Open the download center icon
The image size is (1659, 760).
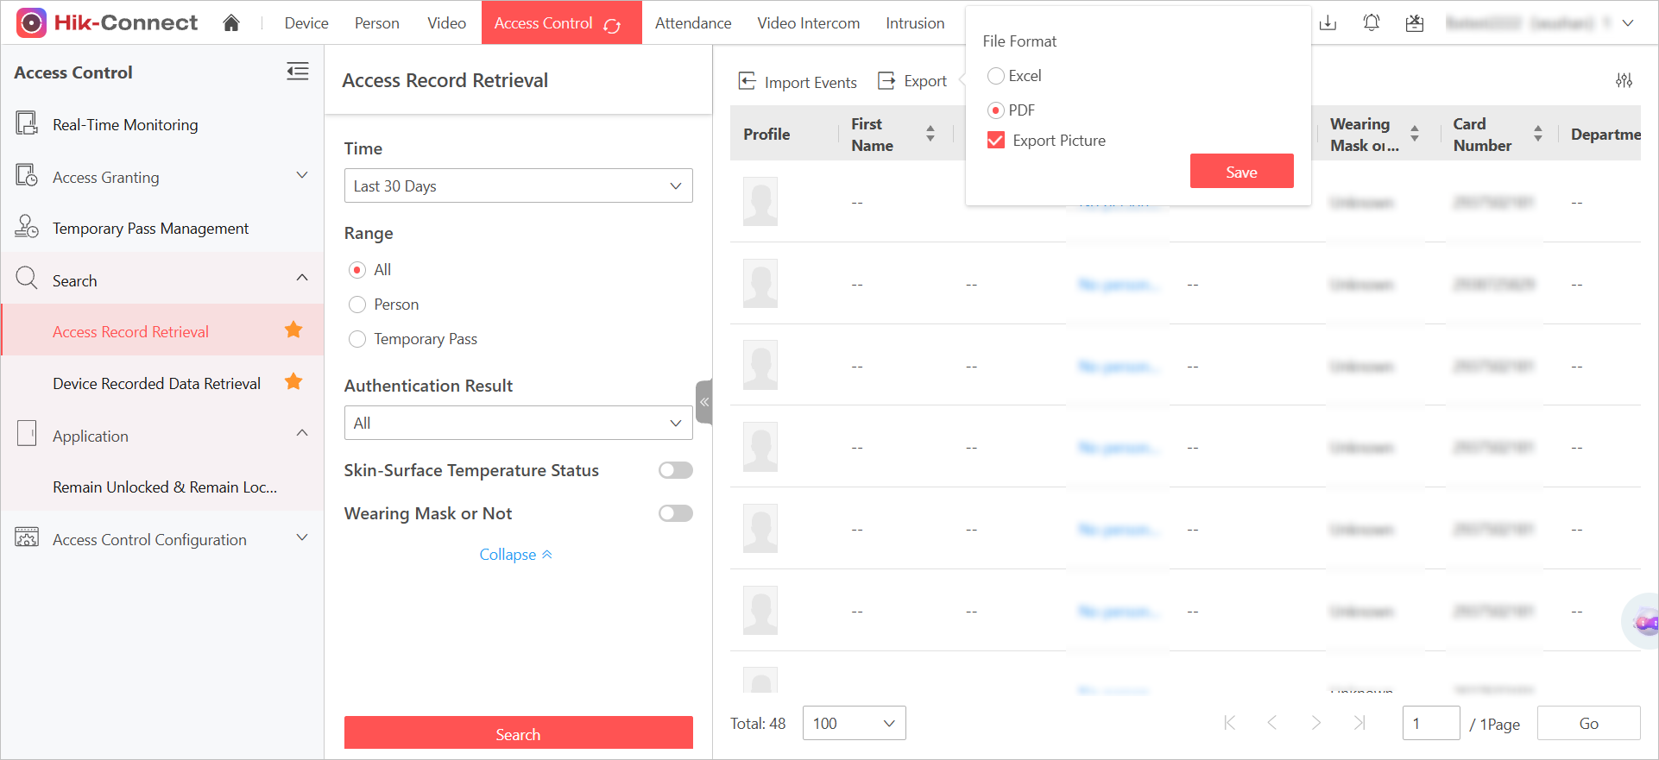point(1328,23)
